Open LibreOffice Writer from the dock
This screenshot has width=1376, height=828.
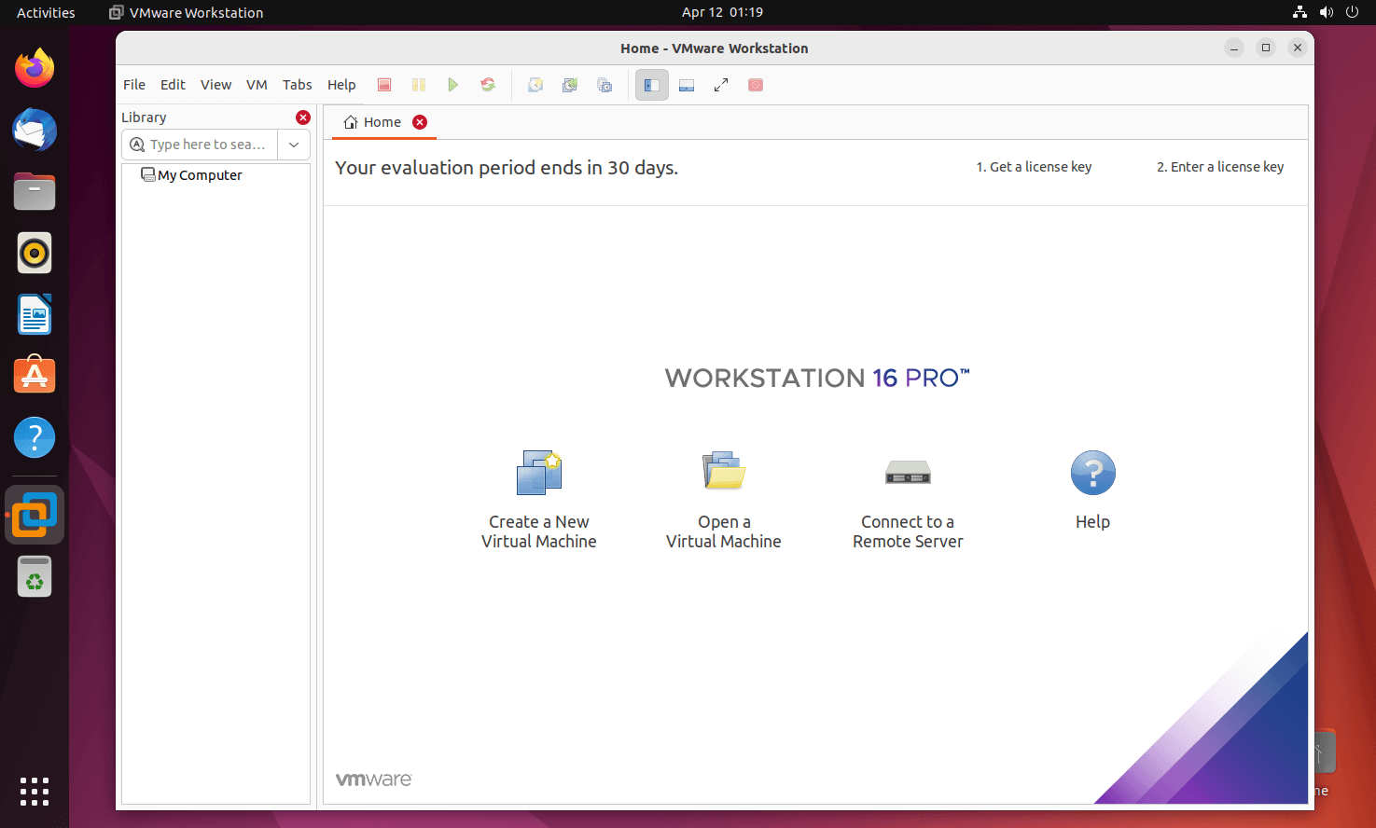[35, 314]
